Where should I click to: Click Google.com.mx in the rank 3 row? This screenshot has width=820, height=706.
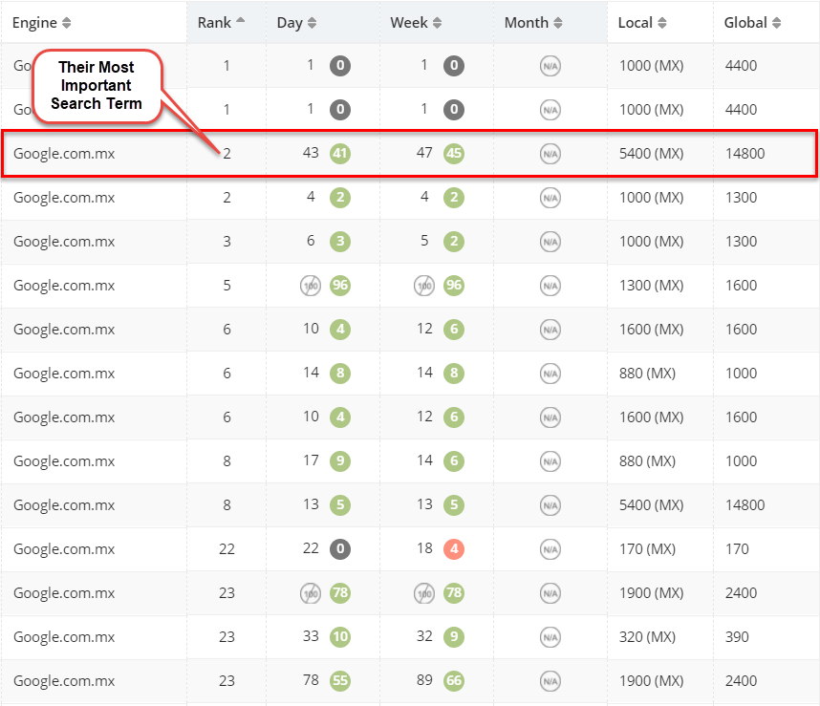[64, 242]
